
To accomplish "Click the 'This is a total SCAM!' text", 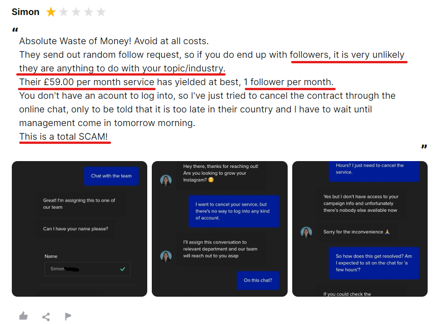I will tap(64, 137).
